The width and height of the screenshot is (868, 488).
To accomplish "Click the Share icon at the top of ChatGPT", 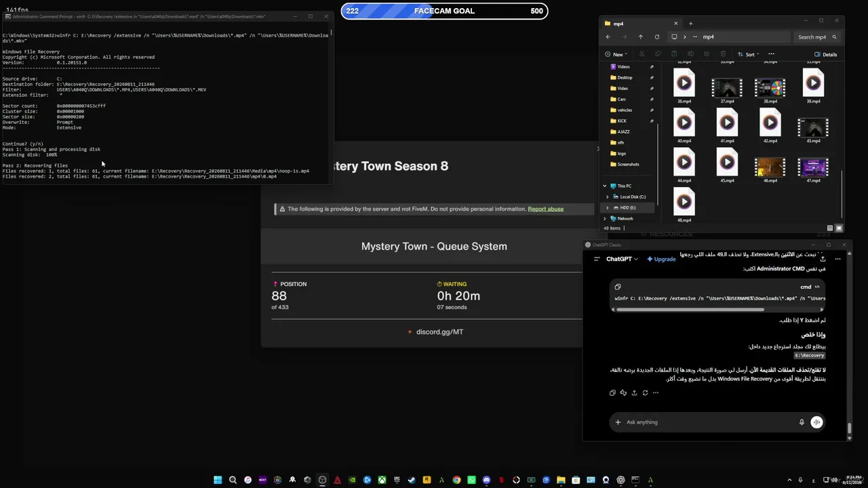I will point(823,259).
